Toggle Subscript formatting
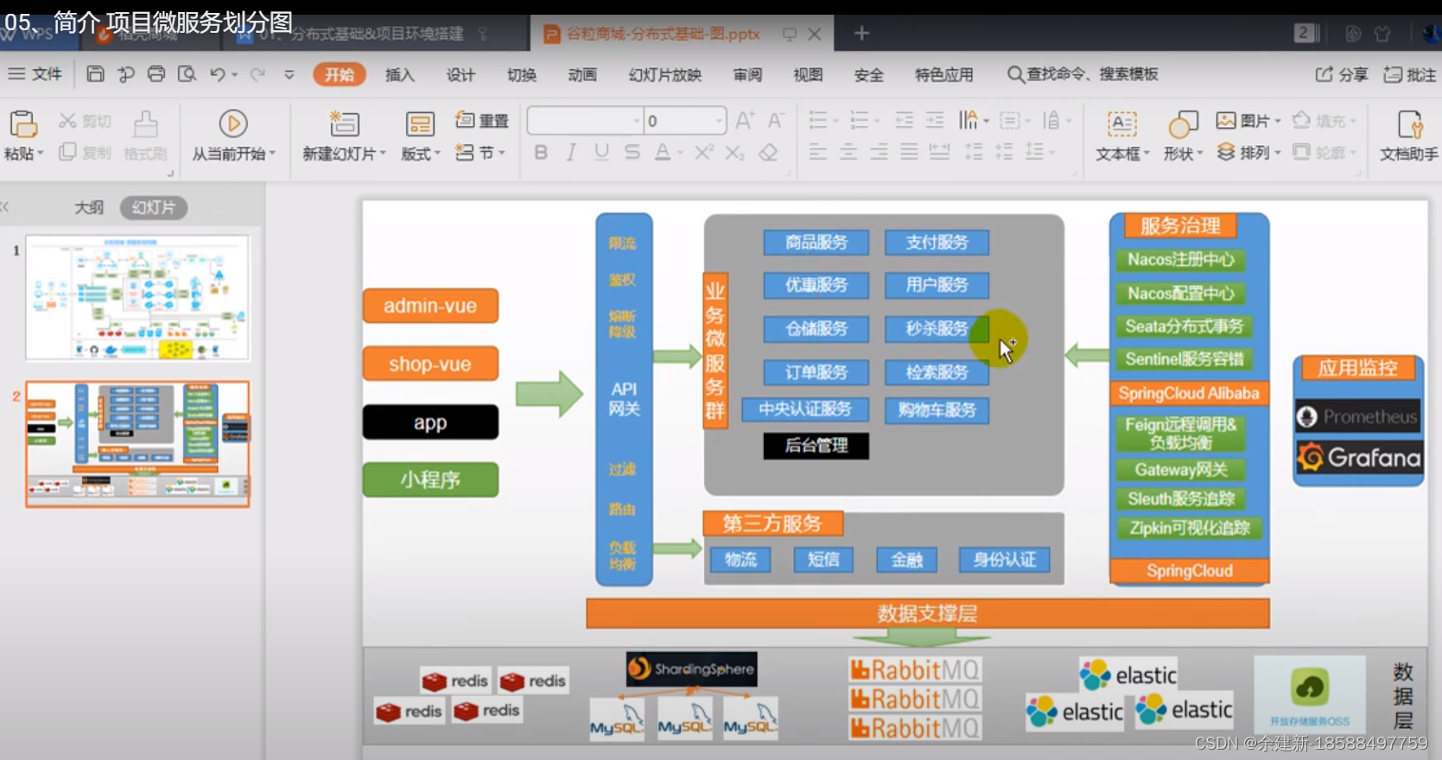 click(x=734, y=153)
